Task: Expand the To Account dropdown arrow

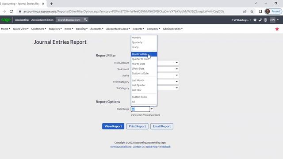Action: coord(177,69)
